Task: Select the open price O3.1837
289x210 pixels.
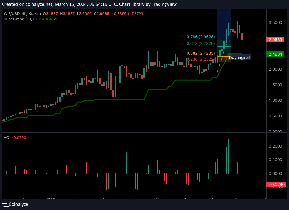Action: [x=50, y=14]
